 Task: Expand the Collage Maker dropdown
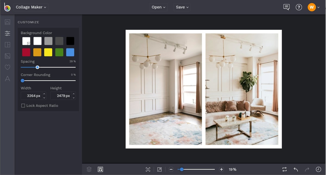(31, 7)
